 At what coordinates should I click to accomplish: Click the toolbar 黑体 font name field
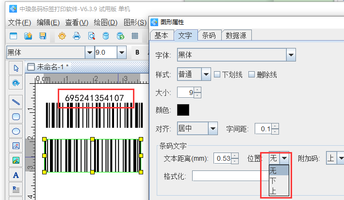[x=46, y=52]
